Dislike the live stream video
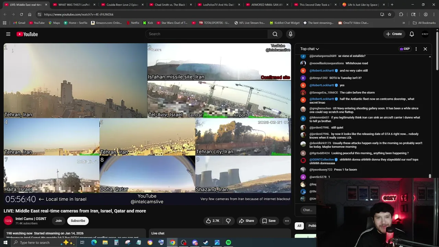Viewport: 439px width, 247px height. click(x=228, y=221)
